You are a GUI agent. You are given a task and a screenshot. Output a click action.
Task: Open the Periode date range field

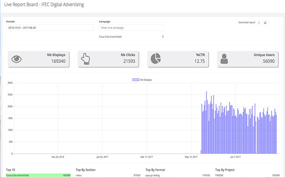pyautogui.click(x=50, y=28)
